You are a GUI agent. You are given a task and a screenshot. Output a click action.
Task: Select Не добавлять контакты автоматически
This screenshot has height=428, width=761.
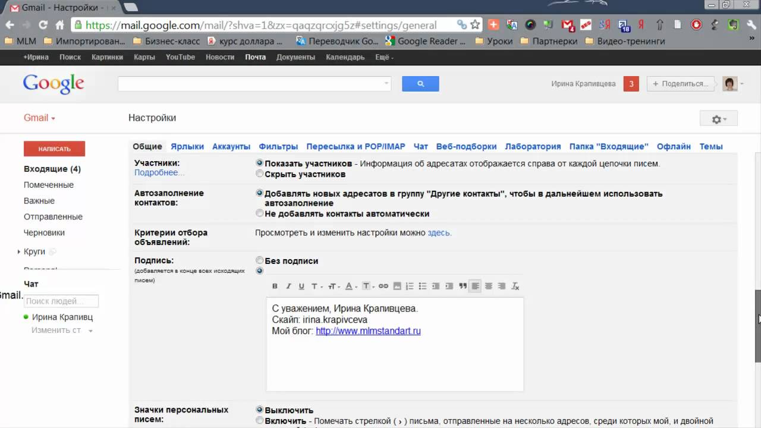coord(259,213)
